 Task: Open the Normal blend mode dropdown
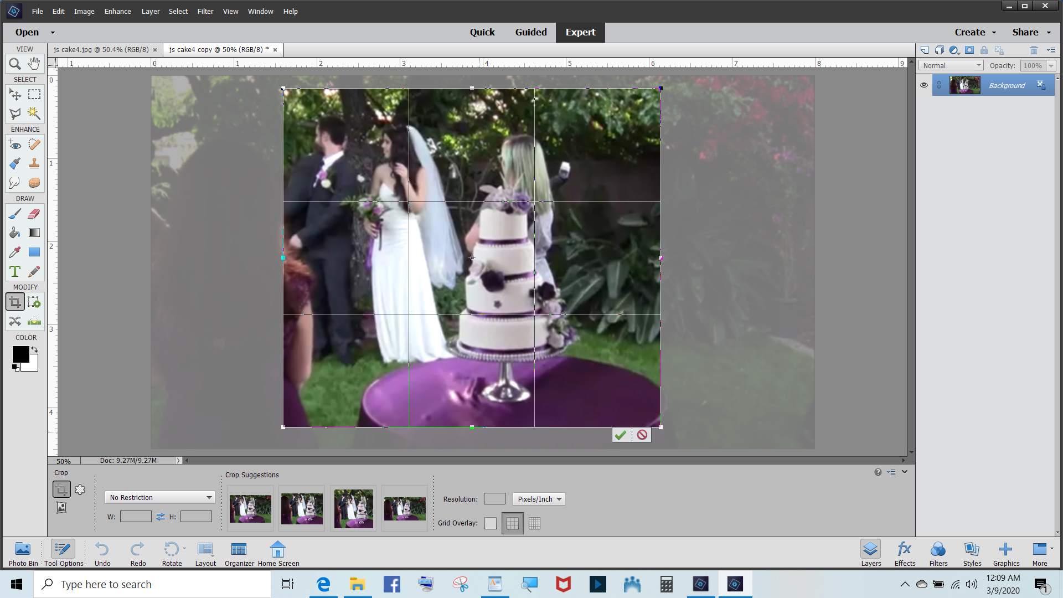coord(951,65)
